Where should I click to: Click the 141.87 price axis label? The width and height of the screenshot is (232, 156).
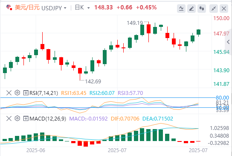(x=221, y=84)
